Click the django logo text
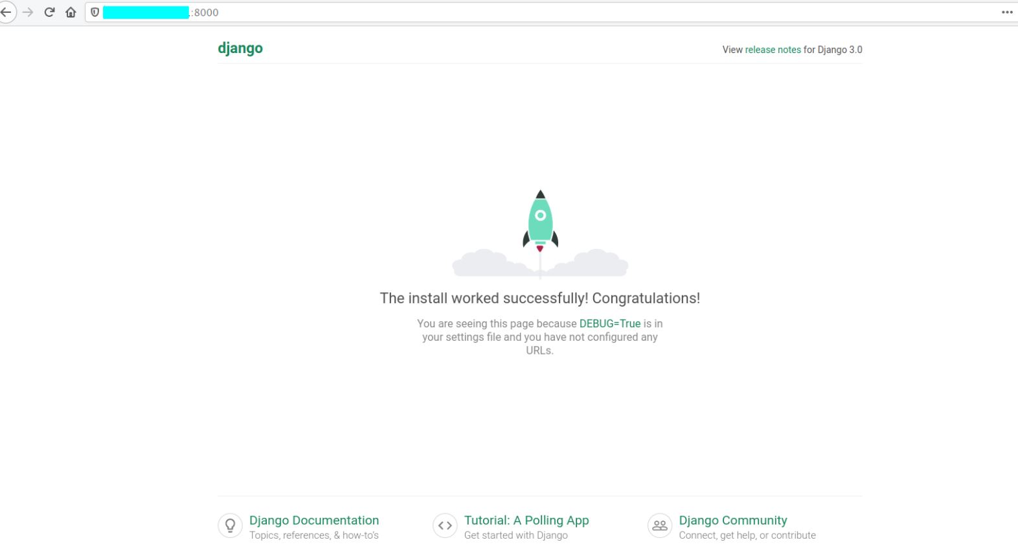1018x560 pixels. tap(240, 48)
